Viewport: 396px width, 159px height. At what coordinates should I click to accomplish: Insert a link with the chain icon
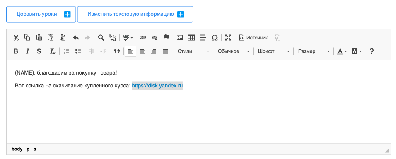click(143, 38)
